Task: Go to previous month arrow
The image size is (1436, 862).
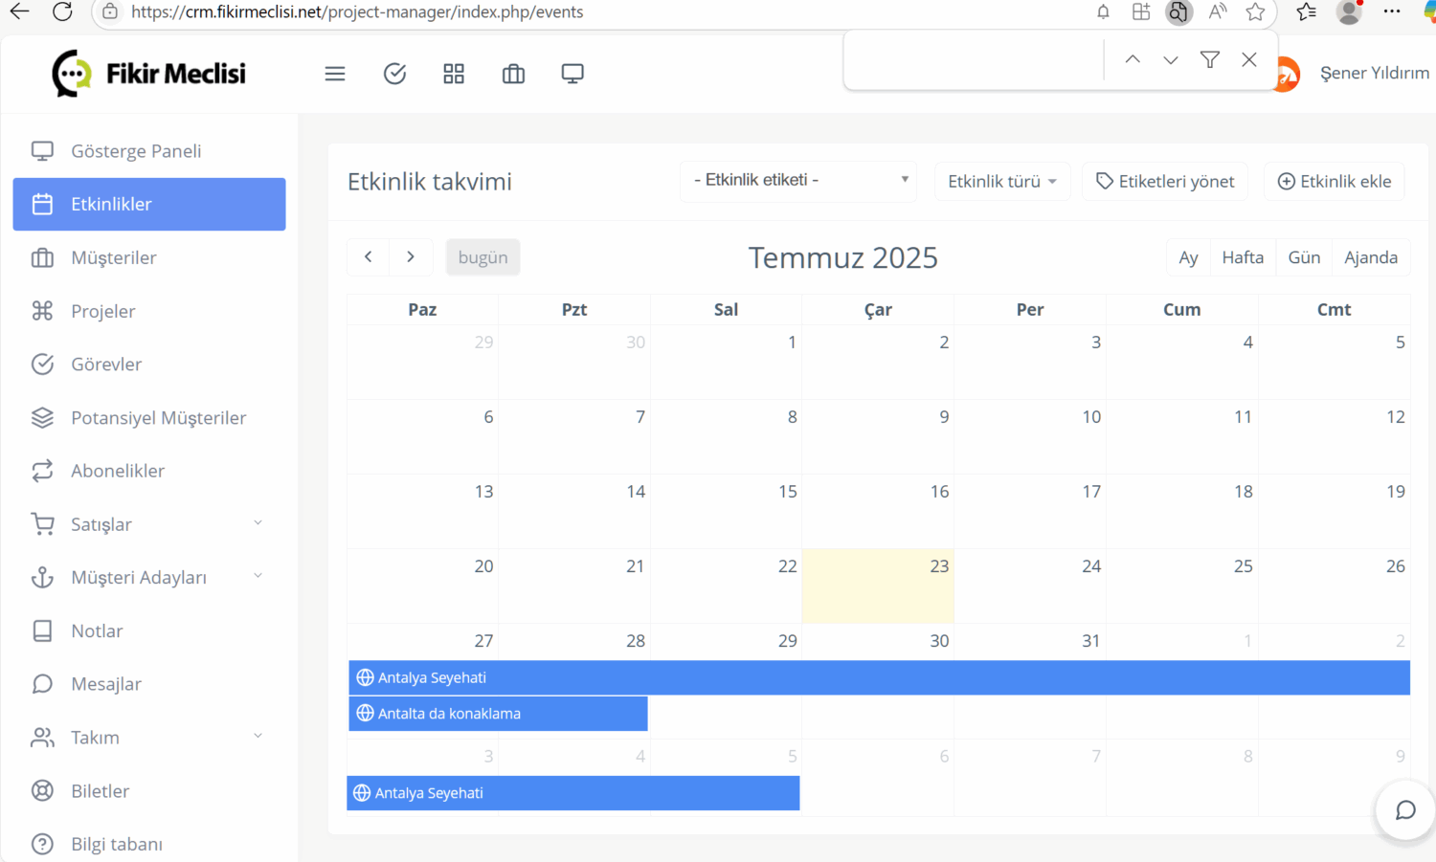Action: pos(369,256)
